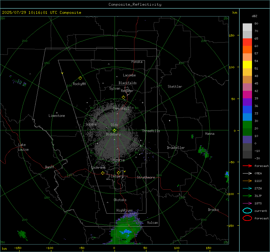
Task: Click the Okotoks city label
Action: pos(120,200)
